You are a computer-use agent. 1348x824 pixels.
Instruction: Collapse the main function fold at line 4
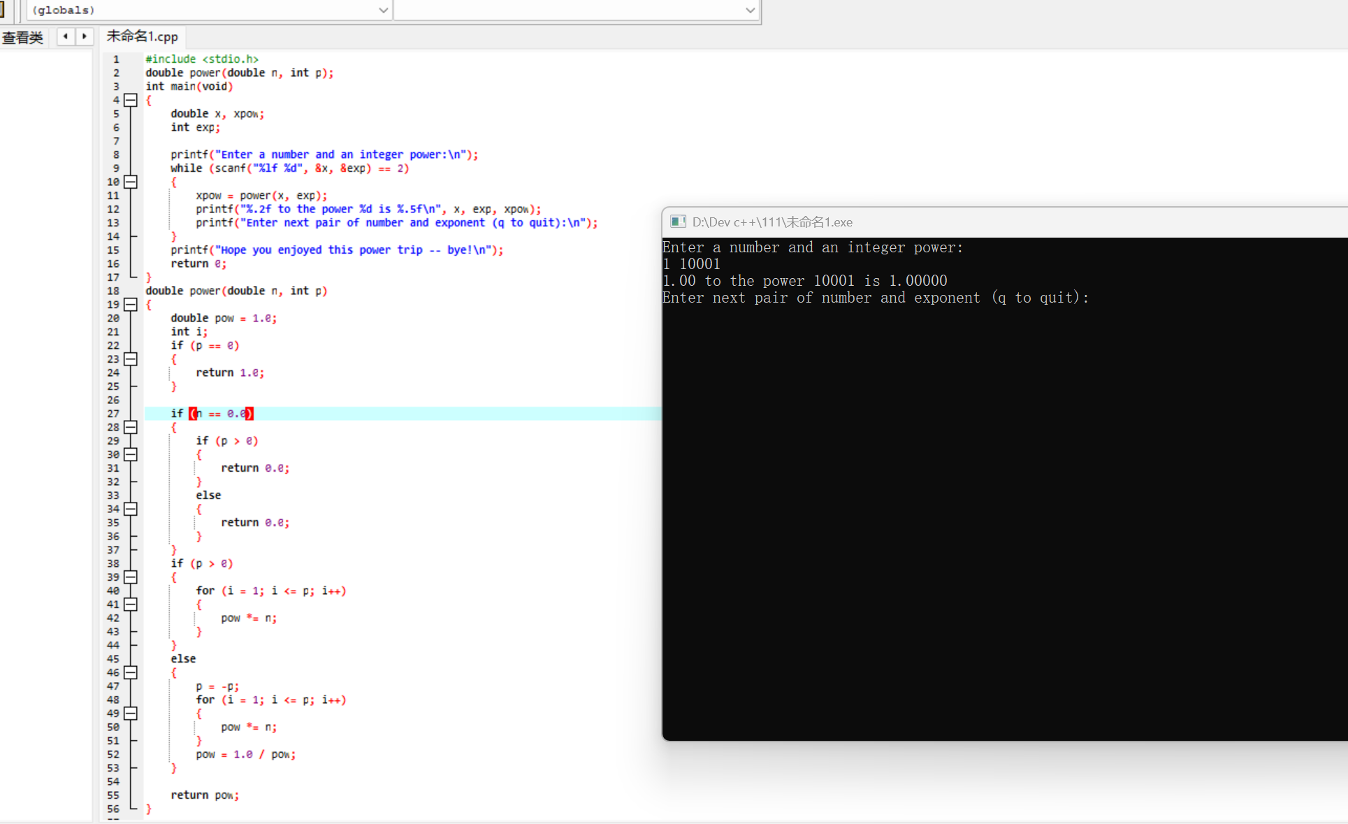click(x=131, y=100)
